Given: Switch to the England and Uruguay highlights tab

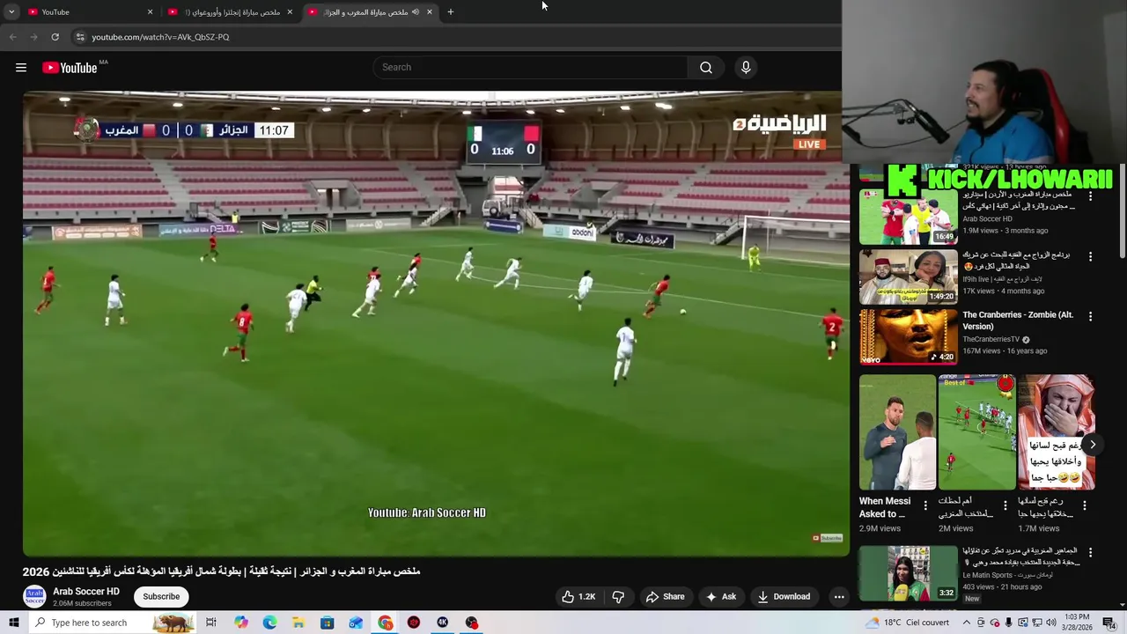Looking at the screenshot, I should 231,11.
